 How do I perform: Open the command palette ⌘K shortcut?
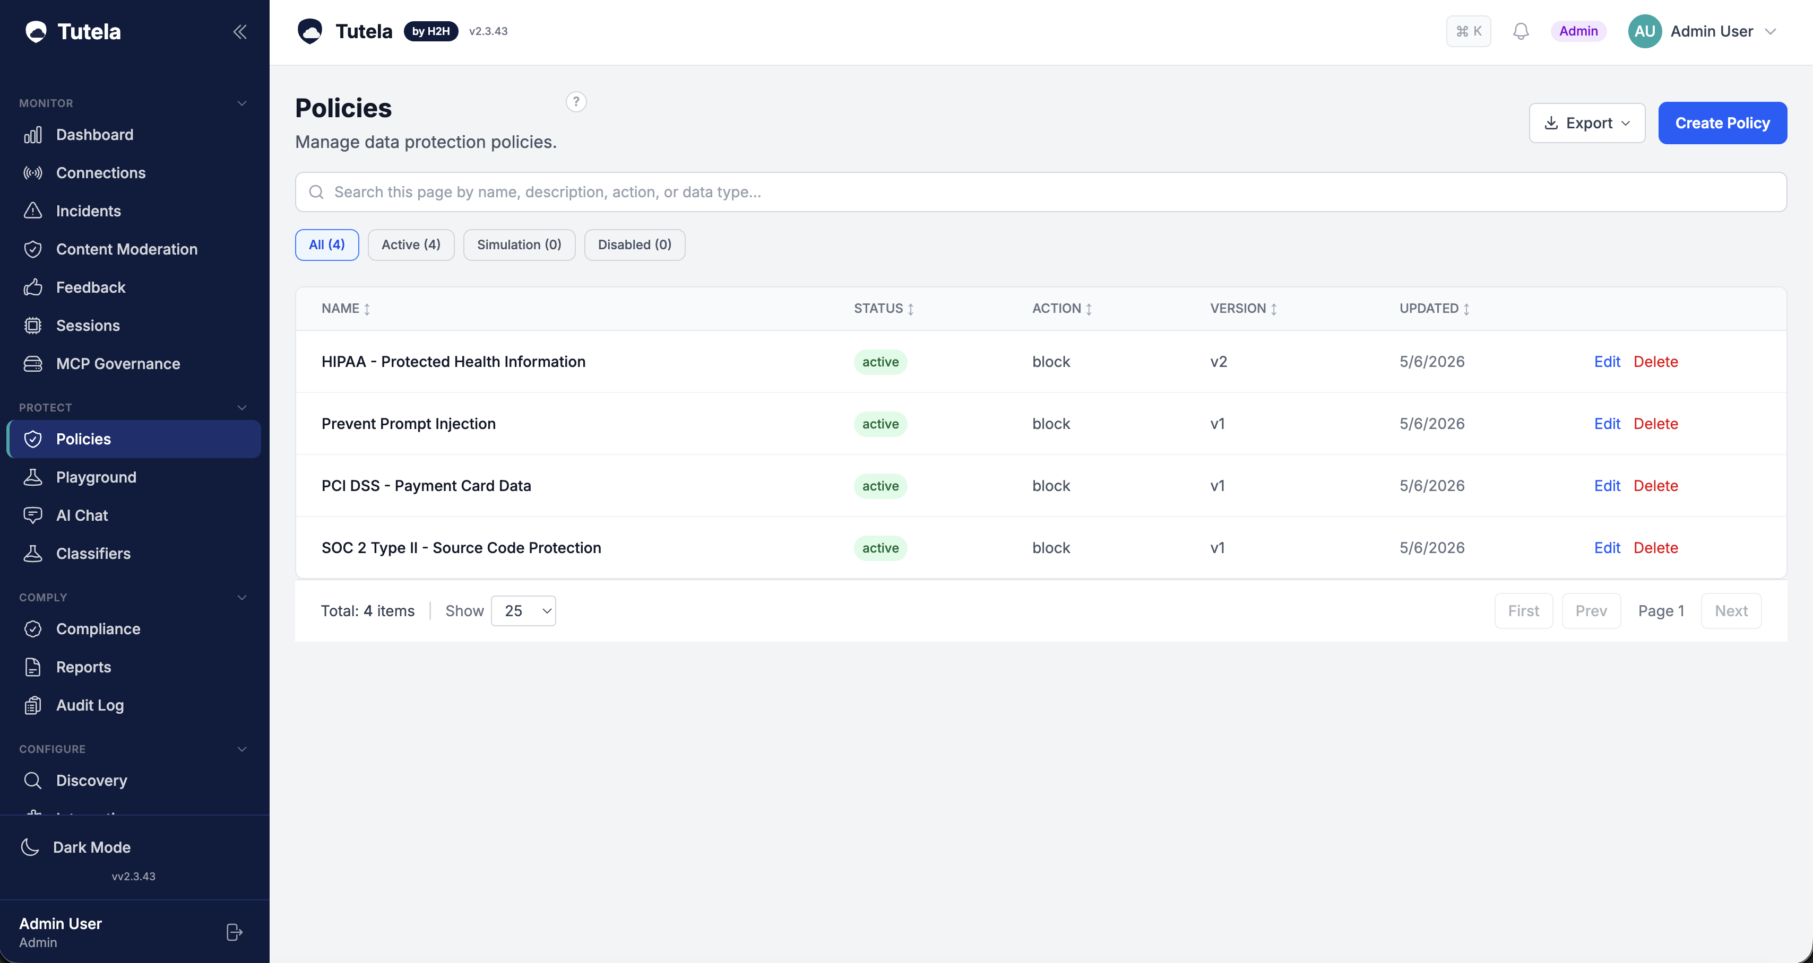[1468, 32]
